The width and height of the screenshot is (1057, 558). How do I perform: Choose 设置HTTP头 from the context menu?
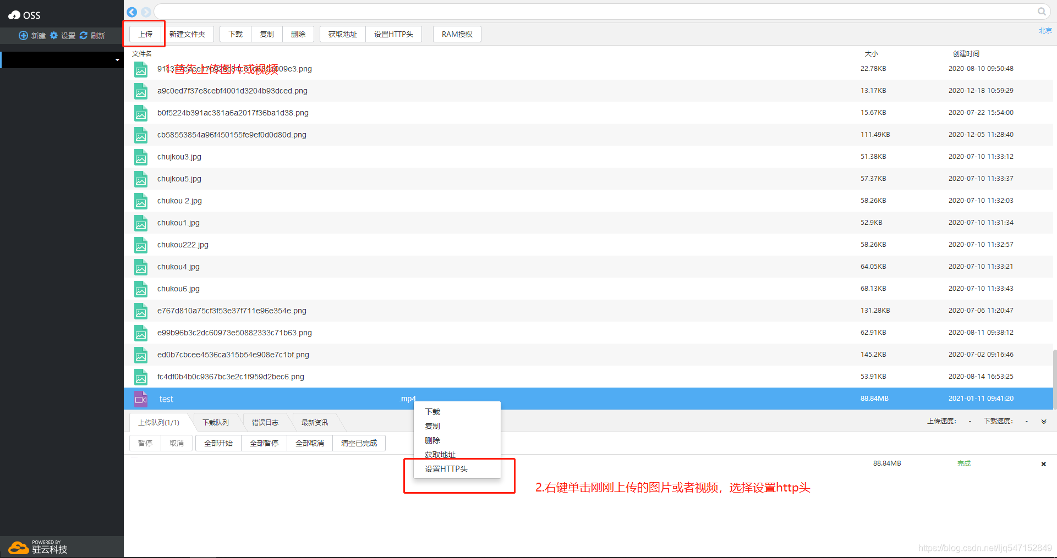(457, 469)
